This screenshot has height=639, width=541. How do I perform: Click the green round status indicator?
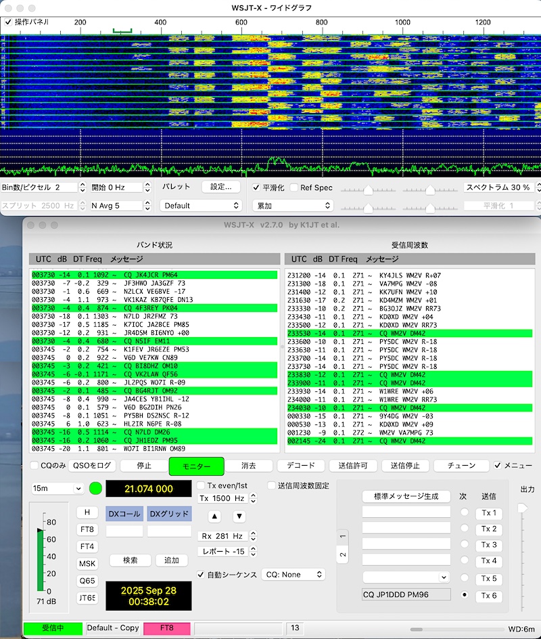[95, 488]
